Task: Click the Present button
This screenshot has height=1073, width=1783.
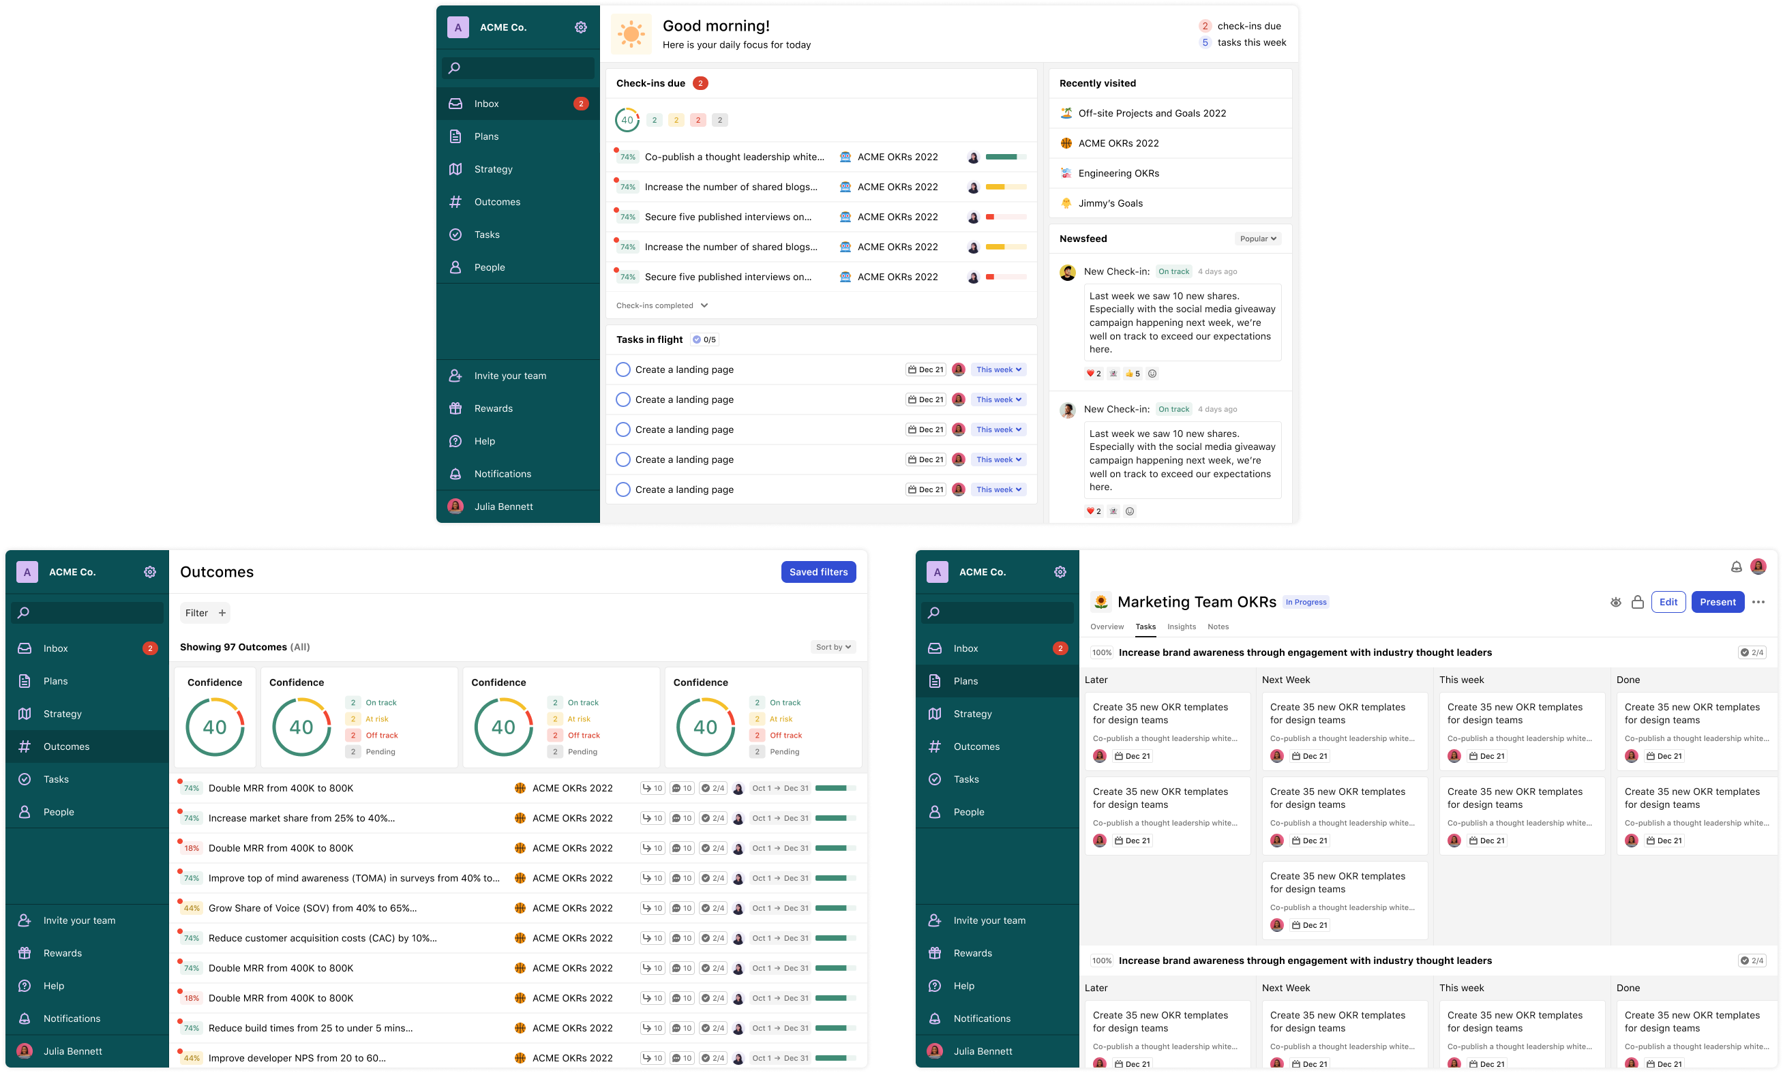Action: 1718,603
